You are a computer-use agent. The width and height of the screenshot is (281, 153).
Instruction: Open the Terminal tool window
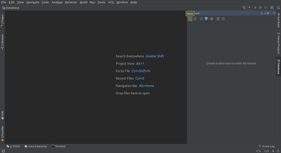click(x=58, y=146)
